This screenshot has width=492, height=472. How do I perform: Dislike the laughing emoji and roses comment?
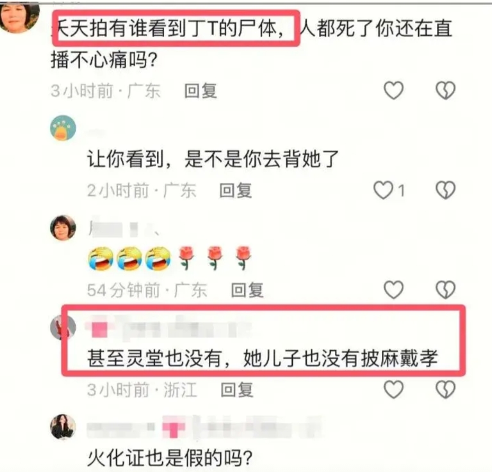pyautogui.click(x=445, y=289)
